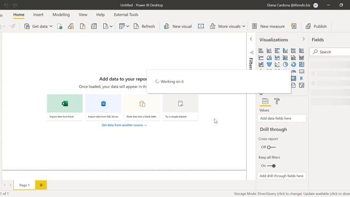The image size is (350, 197).
Task: Open the Recent sources dropdown
Action: [108, 26]
